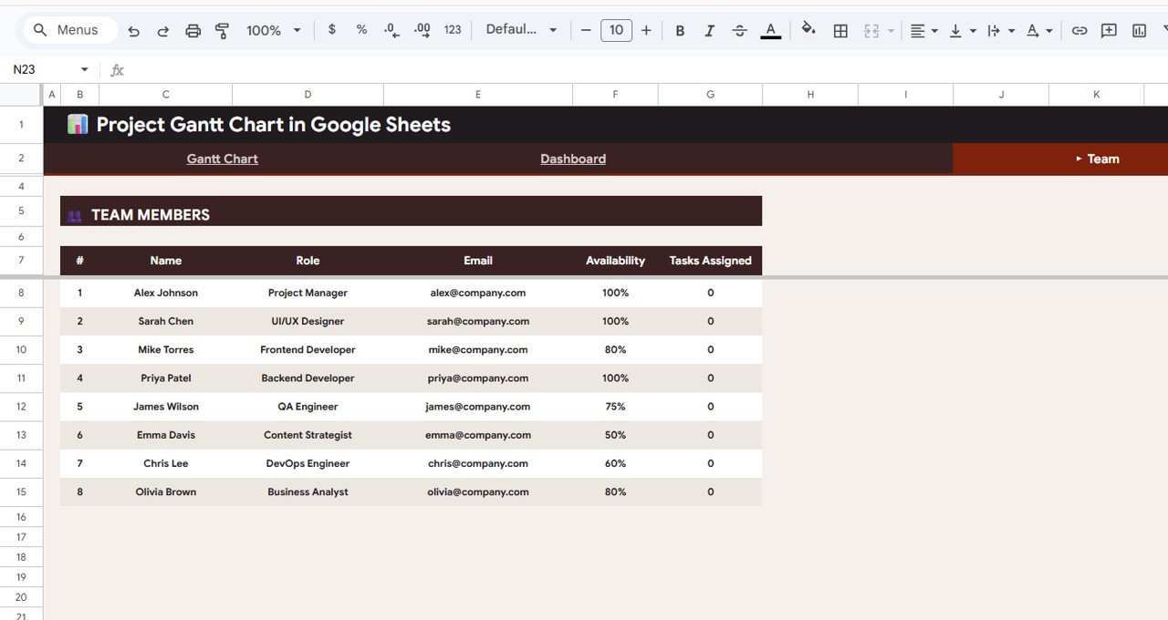This screenshot has height=620, width=1168.
Task: Format values as percent
Action: 360,30
